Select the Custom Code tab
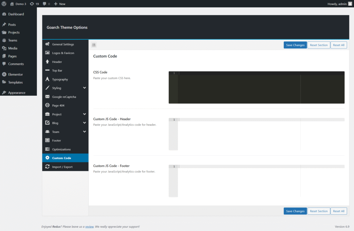Viewport: 354px width, 231px height. point(65,158)
